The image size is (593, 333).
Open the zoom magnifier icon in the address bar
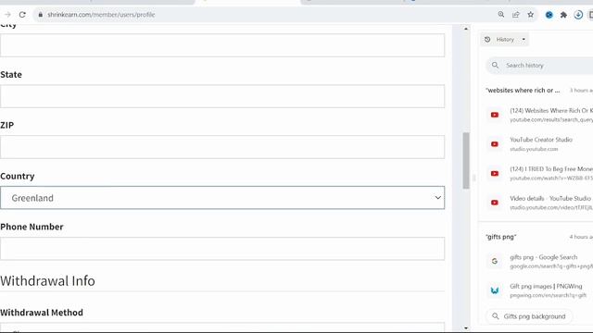tap(501, 15)
